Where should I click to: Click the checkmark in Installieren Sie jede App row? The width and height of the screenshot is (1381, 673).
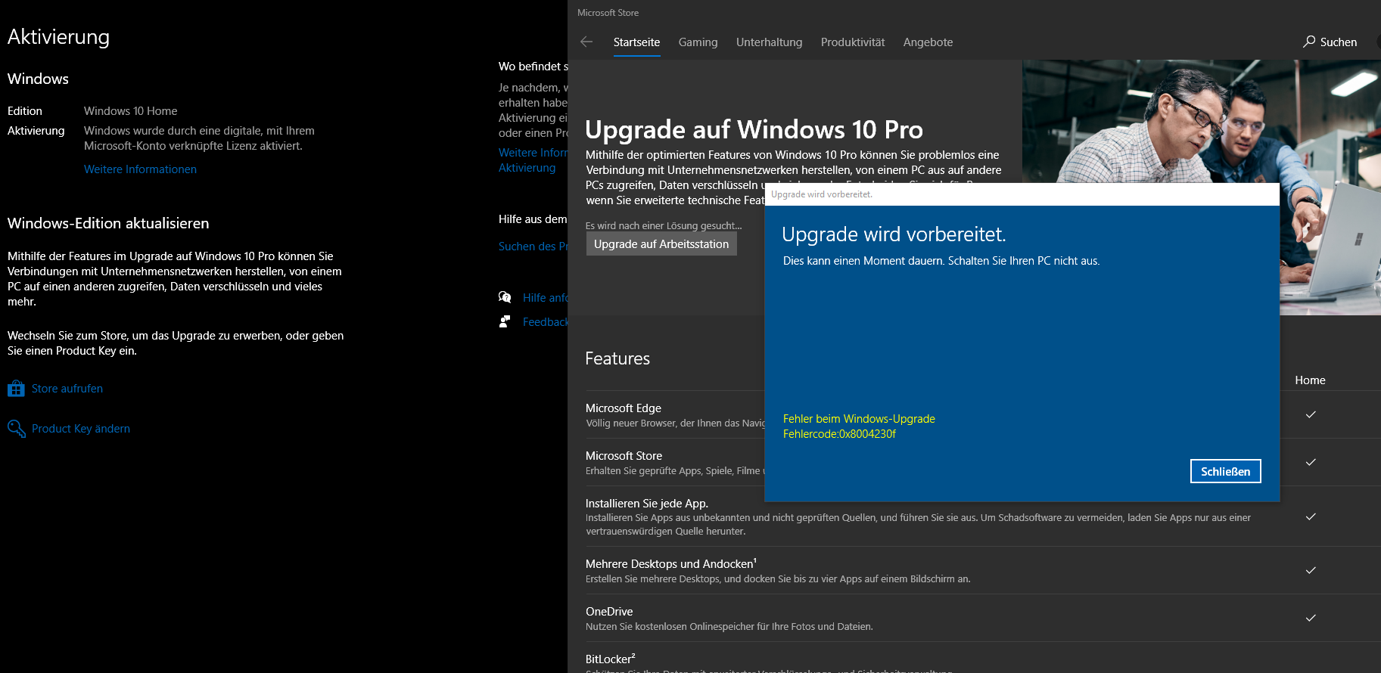tap(1311, 516)
